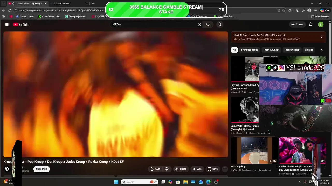Select the From KJShotIt chip
The image size is (332, 186).
[x=271, y=50]
